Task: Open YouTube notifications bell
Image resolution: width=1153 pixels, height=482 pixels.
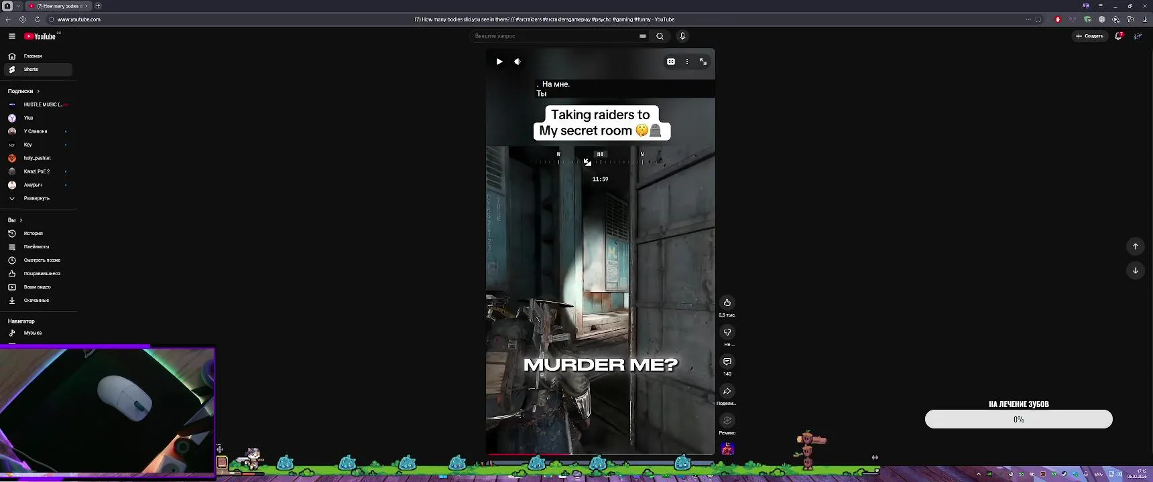Action: pos(1118,36)
